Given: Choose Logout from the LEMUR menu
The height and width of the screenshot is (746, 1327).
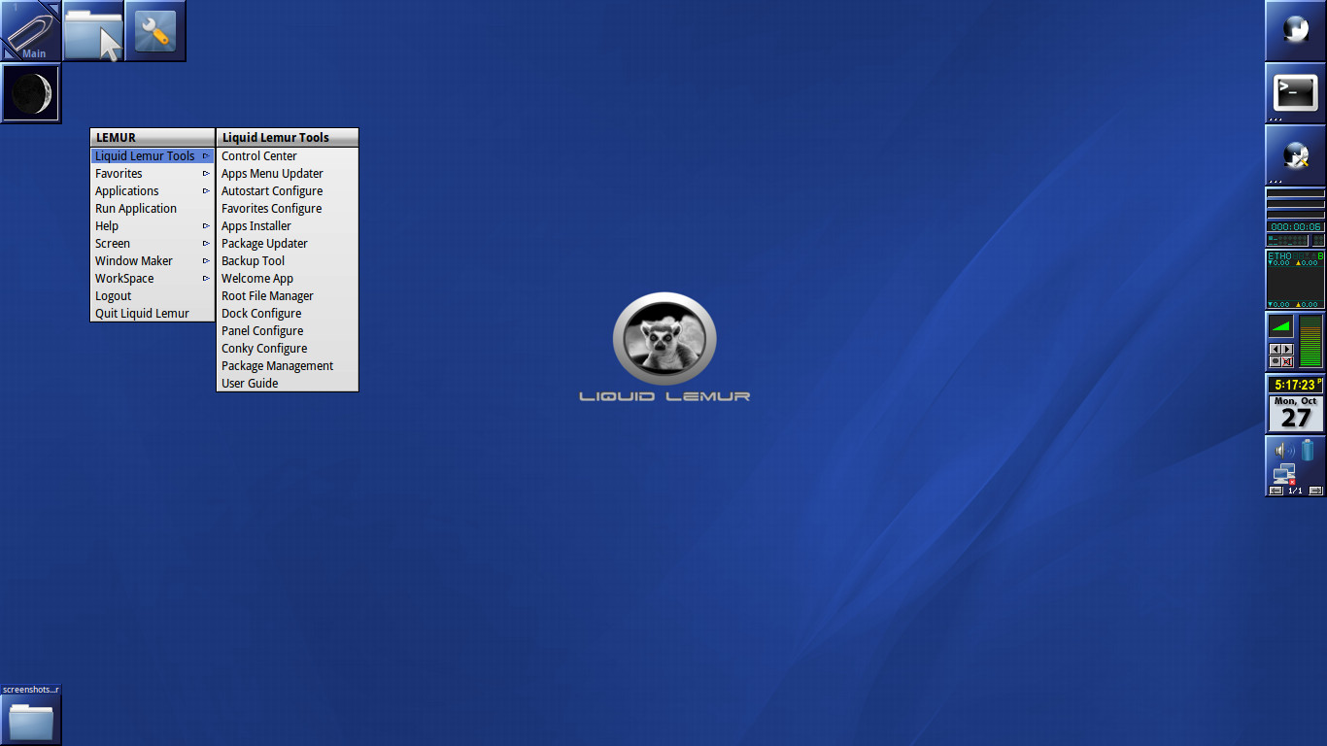Looking at the screenshot, I should (x=153, y=296).
